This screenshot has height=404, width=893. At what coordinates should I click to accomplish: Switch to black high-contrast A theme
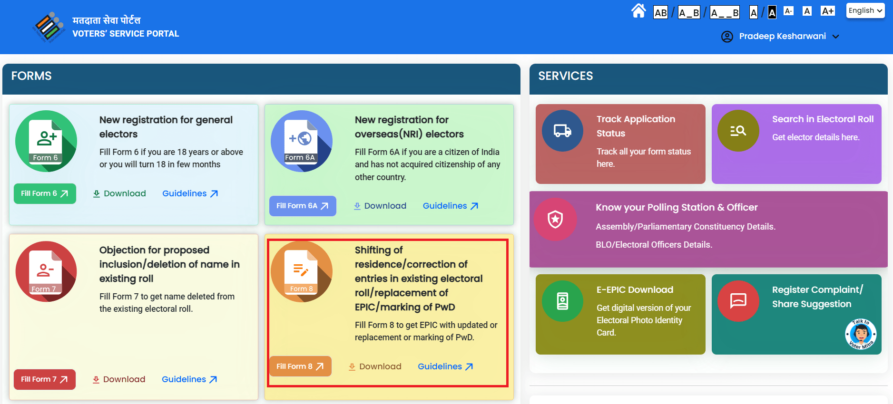pyautogui.click(x=772, y=12)
